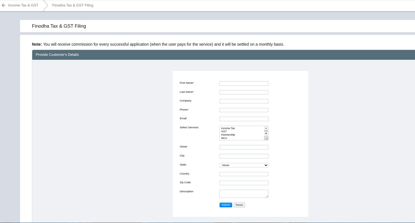Viewport: 415px width, 223px height.
Task: Submit the customer details form
Action: 226,205
